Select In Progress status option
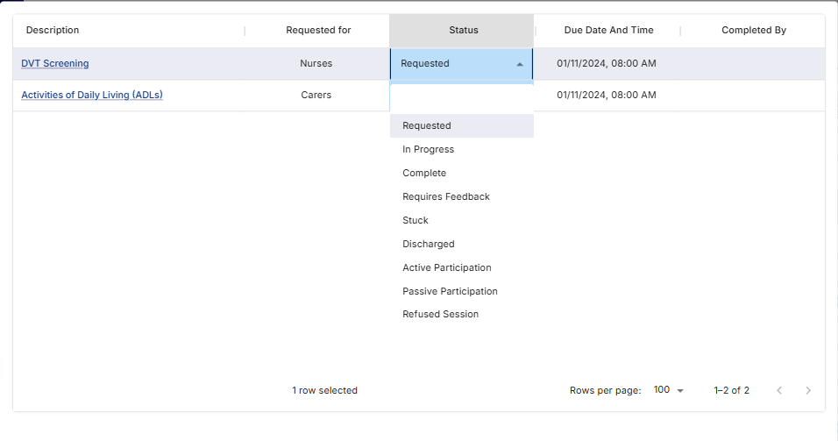 coord(429,149)
